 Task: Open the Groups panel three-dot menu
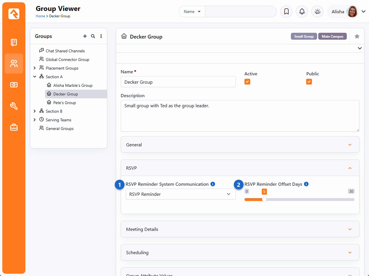coord(101,36)
